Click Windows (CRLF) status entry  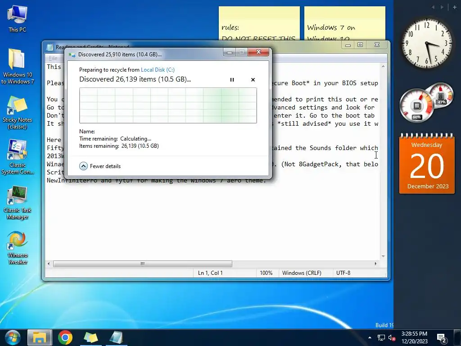302,273
